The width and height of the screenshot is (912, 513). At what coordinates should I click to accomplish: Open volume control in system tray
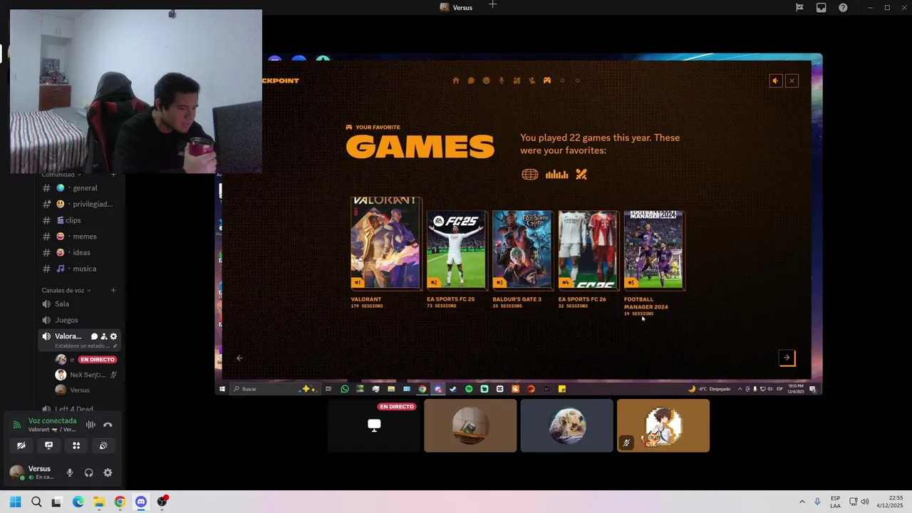pos(865,502)
